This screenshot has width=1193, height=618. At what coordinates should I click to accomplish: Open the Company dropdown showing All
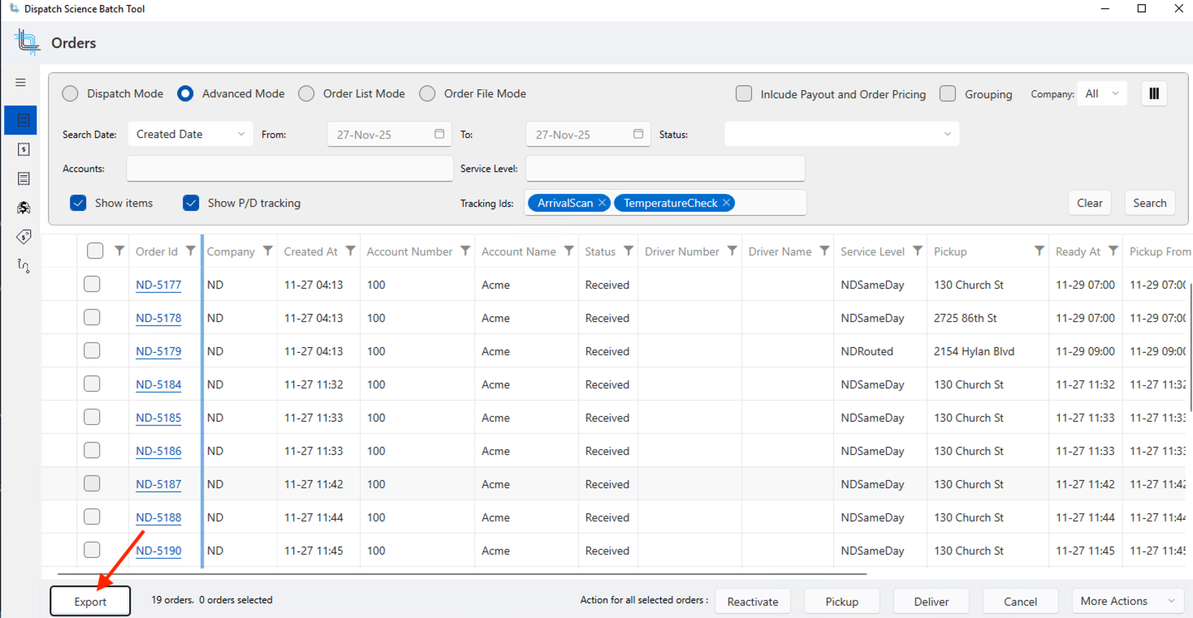pos(1102,93)
